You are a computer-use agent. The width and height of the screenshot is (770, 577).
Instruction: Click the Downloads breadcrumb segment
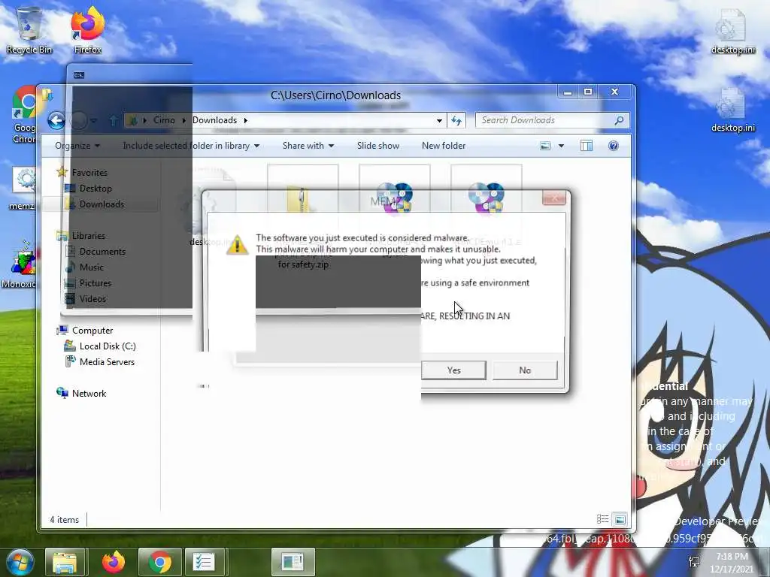click(214, 120)
